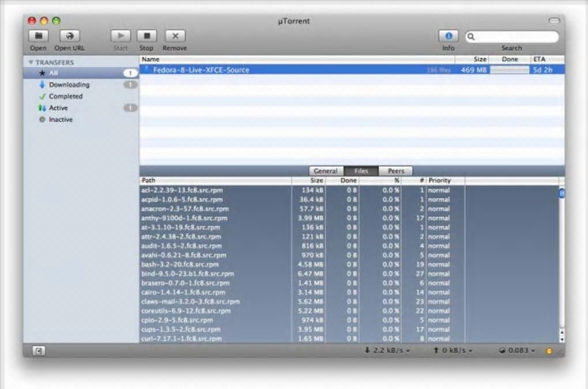Sort torrents by Size column header
This screenshot has height=389, width=588.
472,59
